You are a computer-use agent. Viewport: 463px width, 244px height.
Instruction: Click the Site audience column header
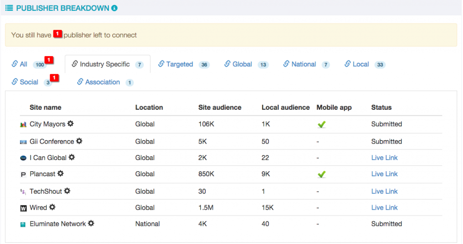[x=220, y=108]
